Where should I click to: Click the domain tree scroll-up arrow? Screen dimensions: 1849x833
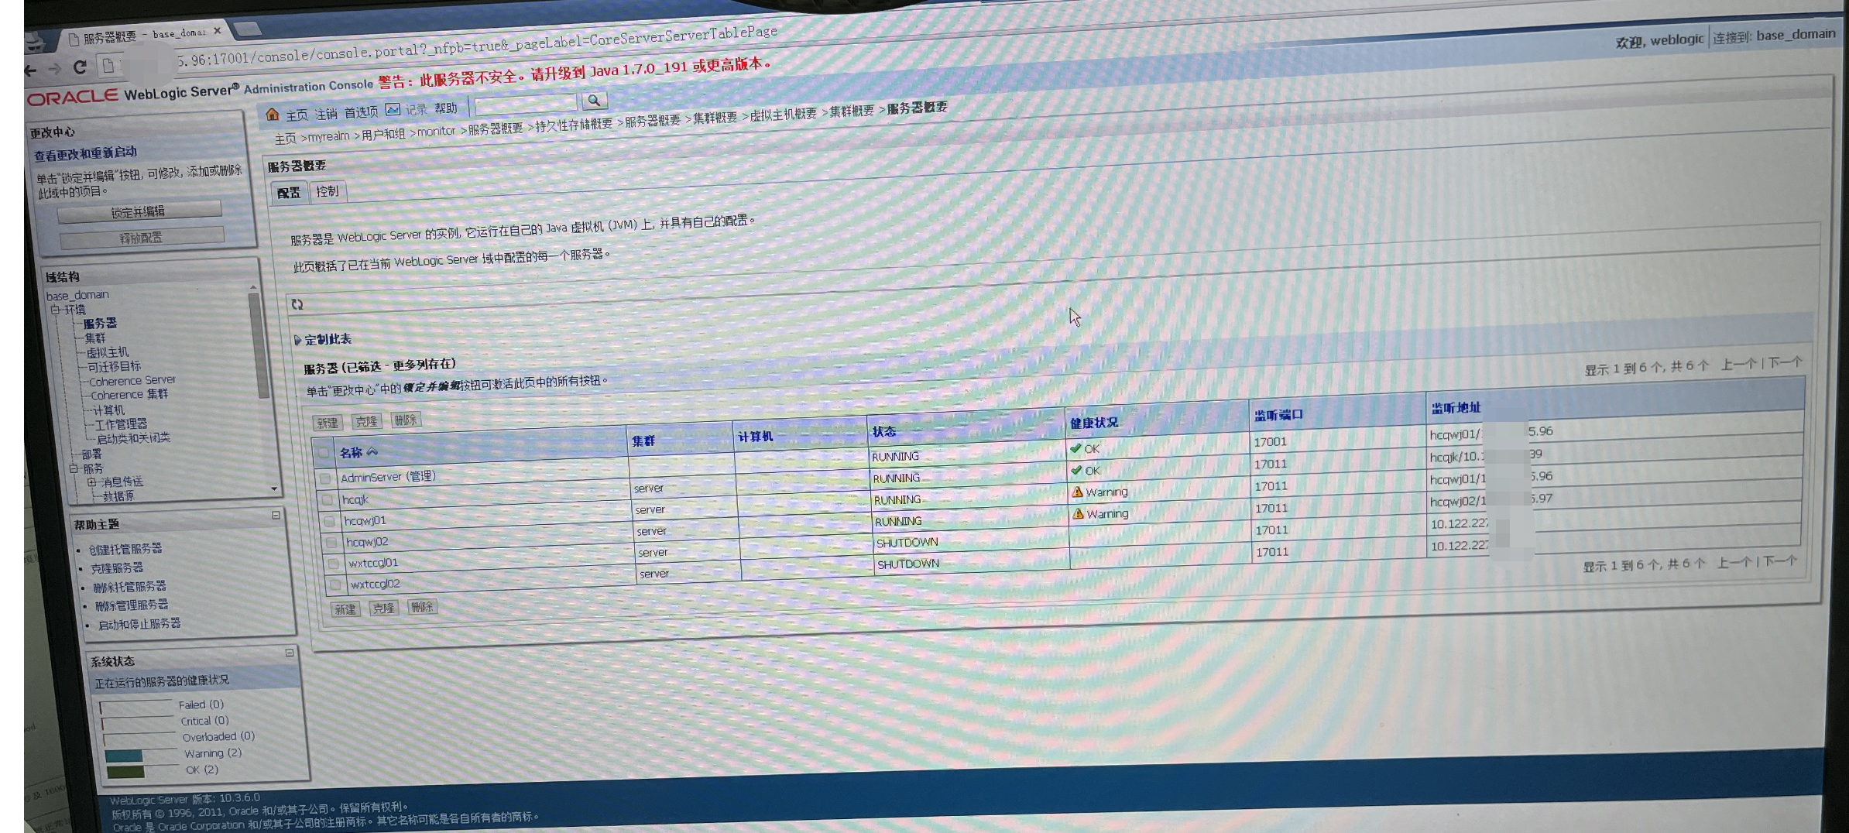click(x=253, y=287)
